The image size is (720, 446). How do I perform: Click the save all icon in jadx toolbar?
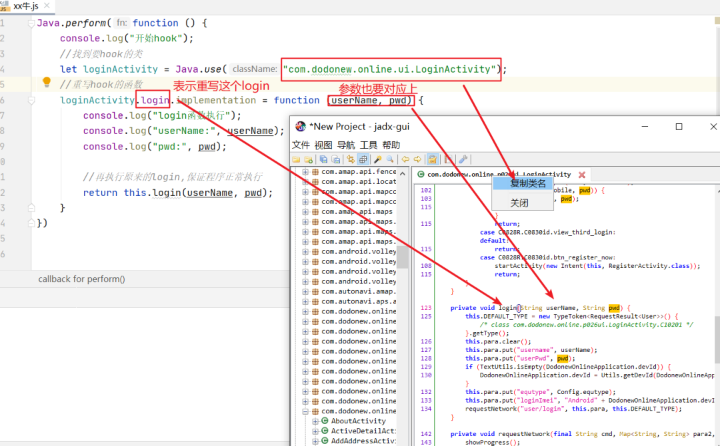[323, 159]
